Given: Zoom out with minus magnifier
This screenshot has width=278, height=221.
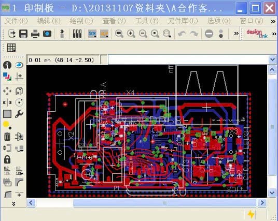Looking at the screenshot, I should (143, 34).
